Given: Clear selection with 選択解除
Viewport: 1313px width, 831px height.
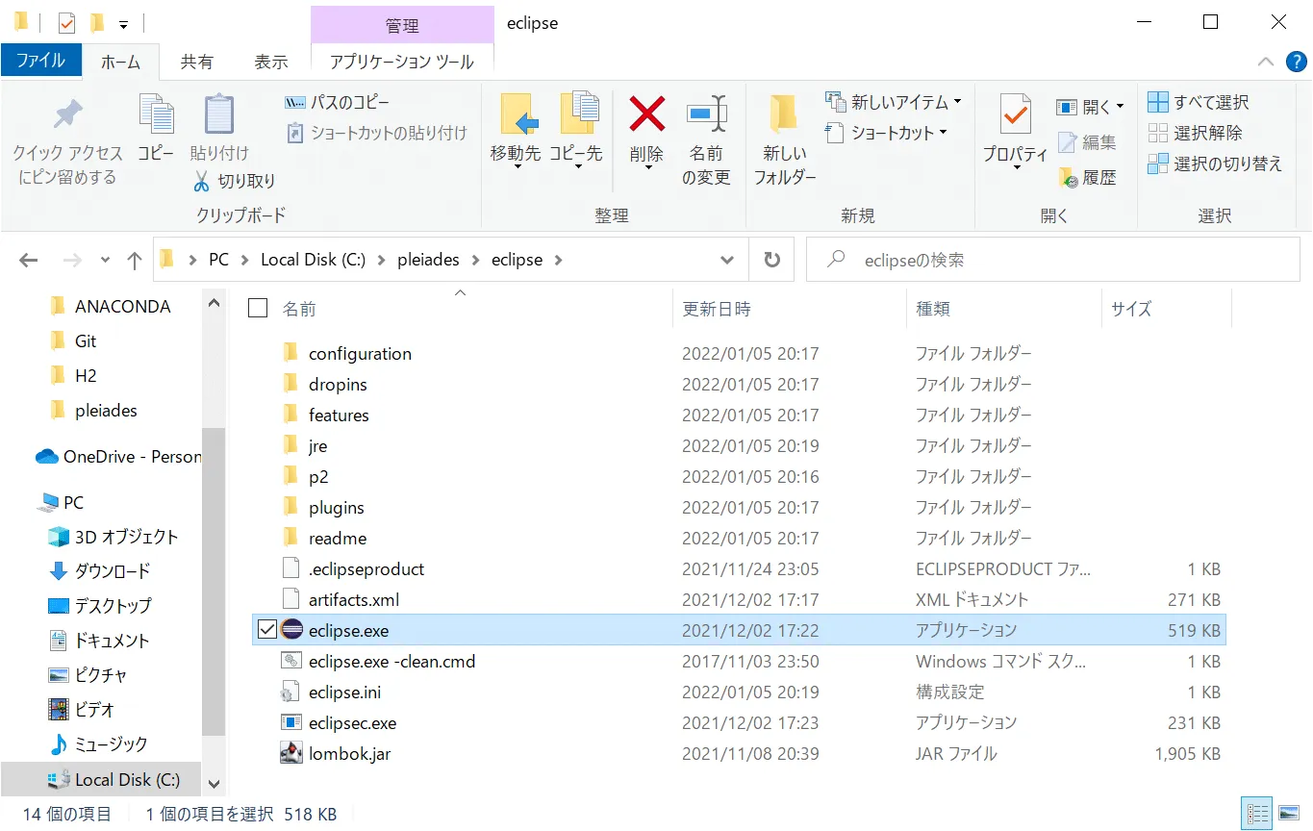Looking at the screenshot, I should coord(1196,133).
